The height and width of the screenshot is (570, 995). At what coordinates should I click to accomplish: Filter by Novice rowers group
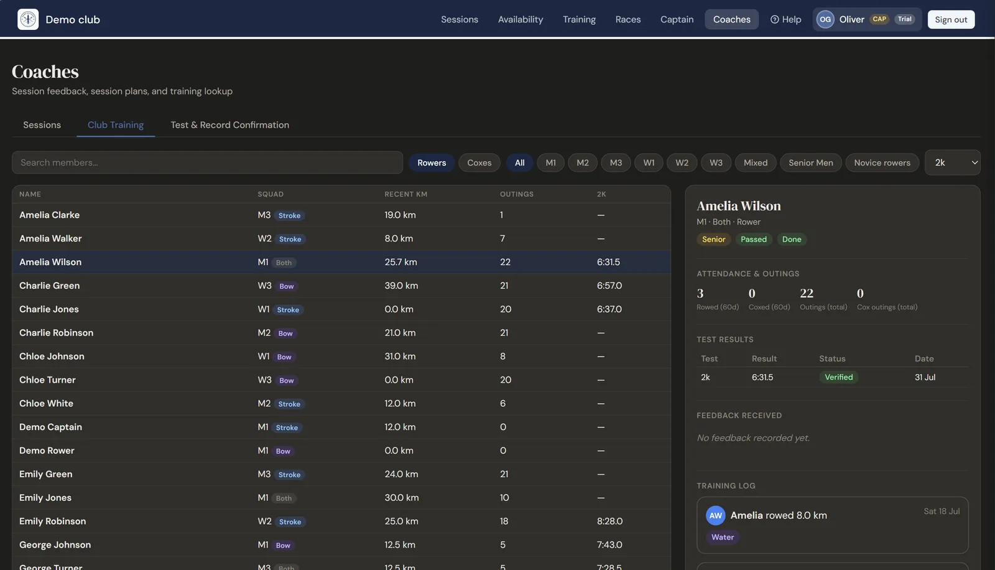[882, 163]
